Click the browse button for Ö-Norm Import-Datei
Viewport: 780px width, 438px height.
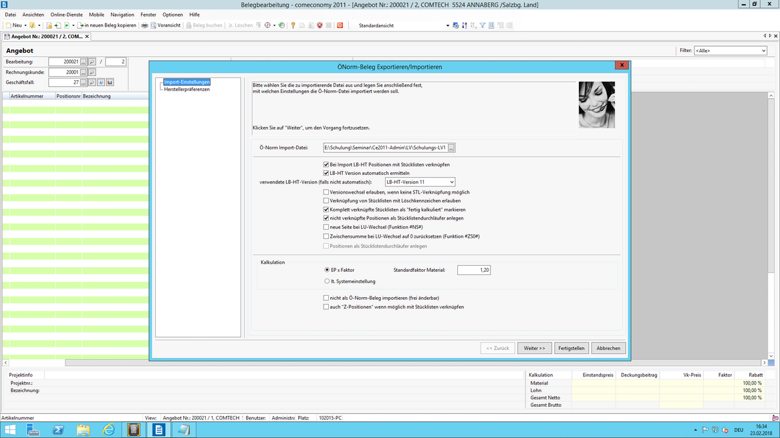[x=452, y=148]
